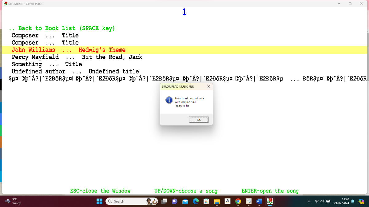
Task: Open volume control in system tray
Action: (322, 201)
